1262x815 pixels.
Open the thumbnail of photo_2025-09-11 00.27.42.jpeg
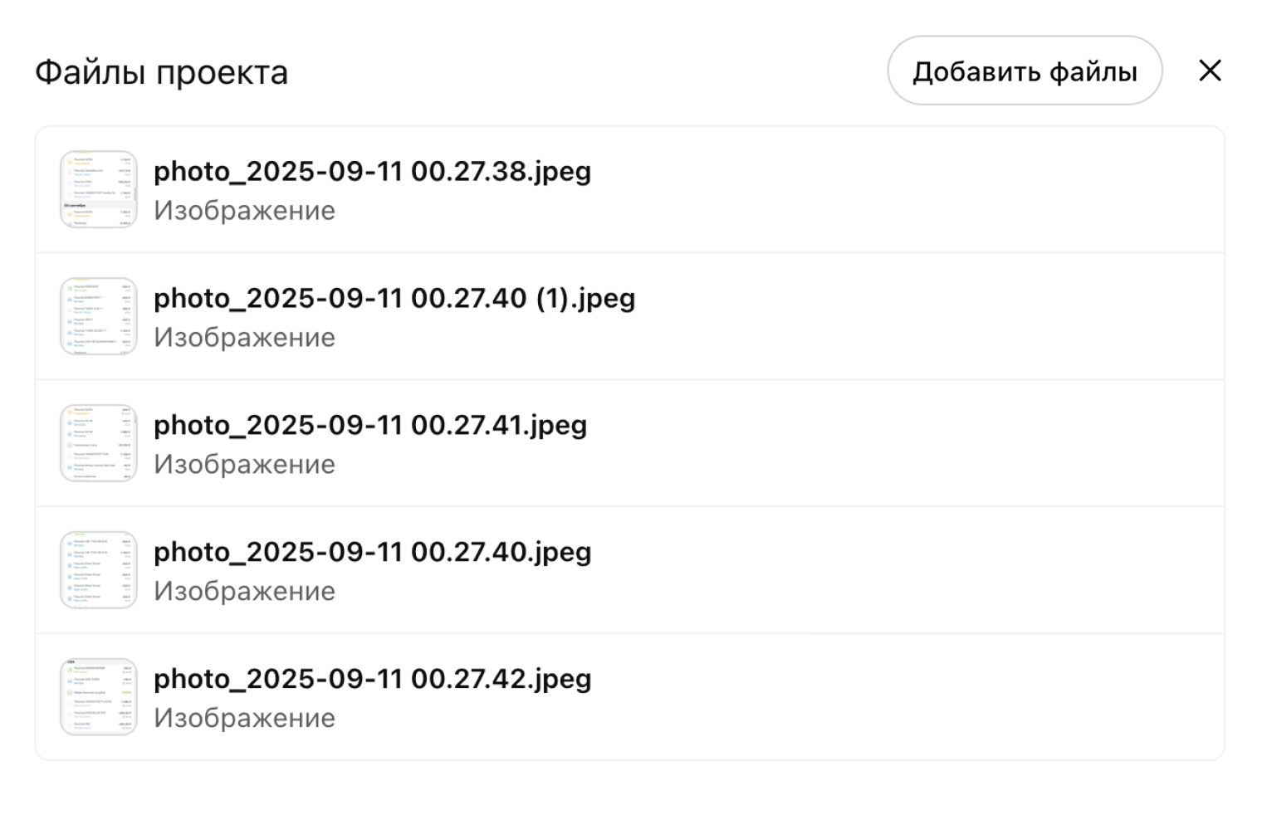coord(98,696)
